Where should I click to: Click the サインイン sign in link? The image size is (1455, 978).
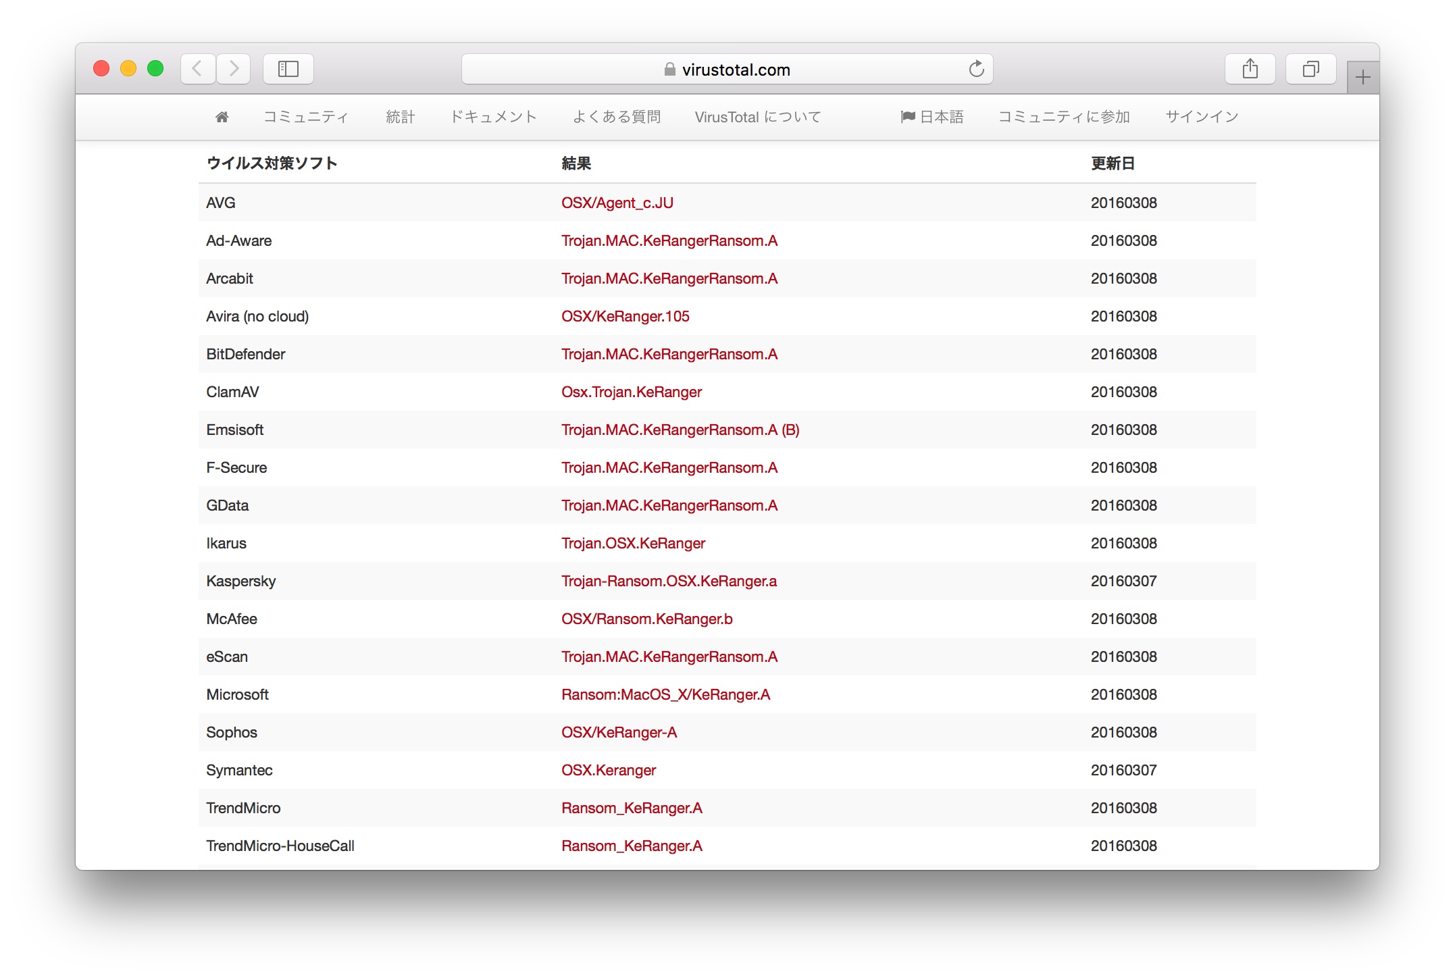[x=1202, y=118]
